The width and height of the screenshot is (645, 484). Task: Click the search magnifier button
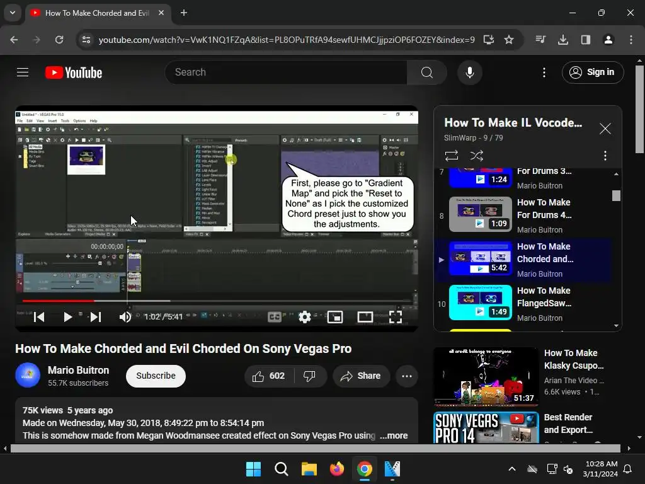(426, 72)
